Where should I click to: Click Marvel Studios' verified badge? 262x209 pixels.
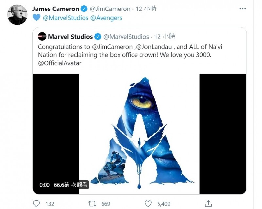point(98,37)
